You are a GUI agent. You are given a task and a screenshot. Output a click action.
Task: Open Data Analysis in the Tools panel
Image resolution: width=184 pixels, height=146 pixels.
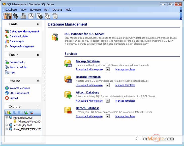pos(17,41)
